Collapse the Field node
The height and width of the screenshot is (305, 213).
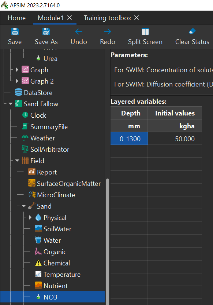click(17, 161)
